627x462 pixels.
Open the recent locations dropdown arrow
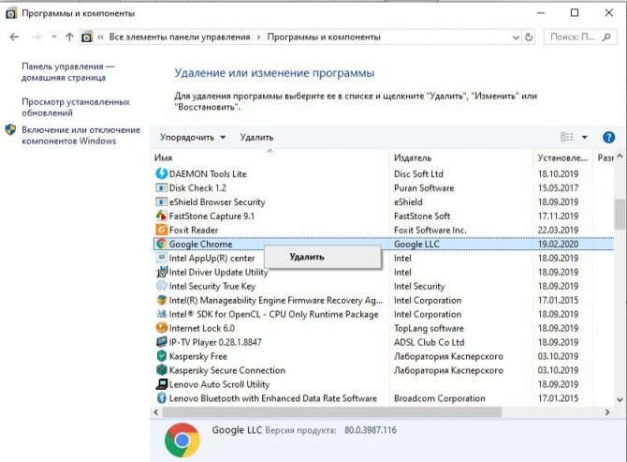pyautogui.click(x=54, y=37)
